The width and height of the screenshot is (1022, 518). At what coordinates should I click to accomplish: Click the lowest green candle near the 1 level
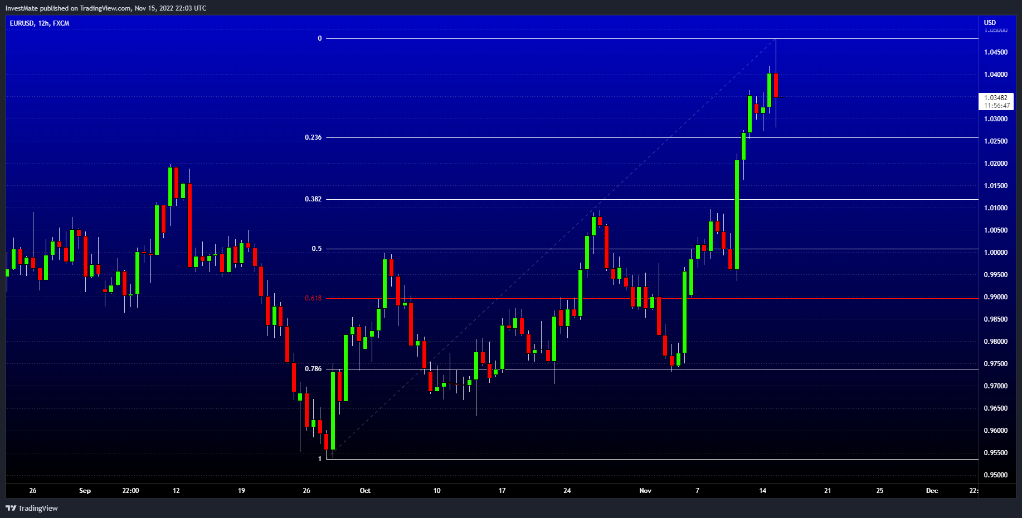[333, 411]
